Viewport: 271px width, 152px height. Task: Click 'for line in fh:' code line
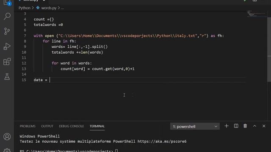(x=59, y=41)
